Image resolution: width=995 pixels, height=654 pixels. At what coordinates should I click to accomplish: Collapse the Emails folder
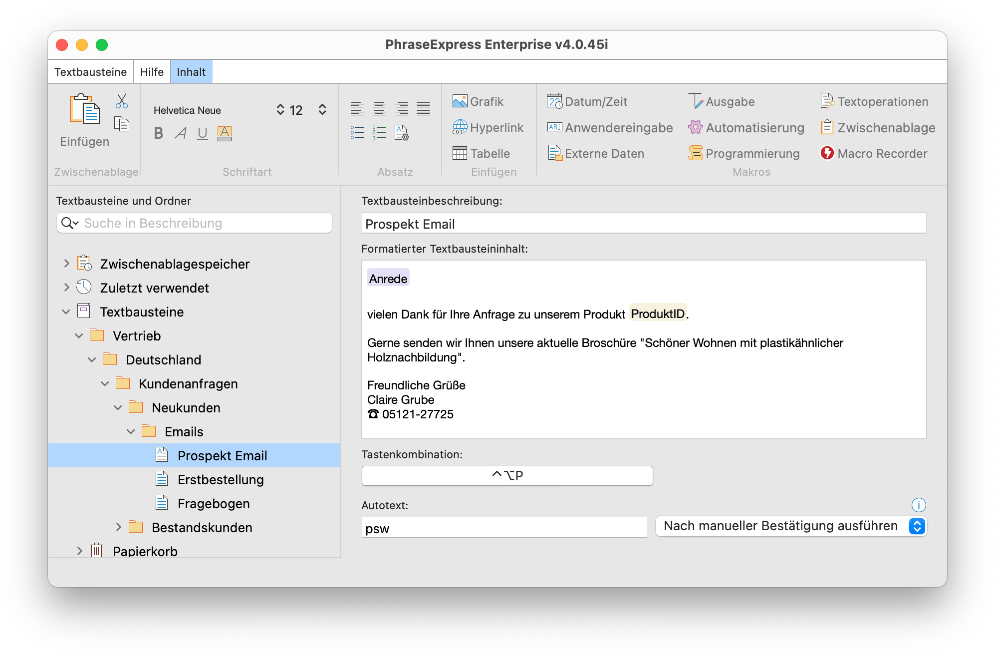tap(131, 431)
